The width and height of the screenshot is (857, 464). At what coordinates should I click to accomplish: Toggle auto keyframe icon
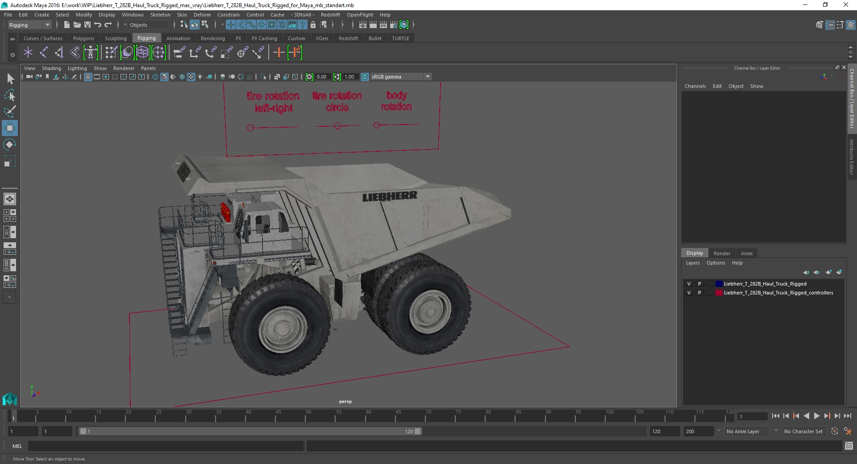coord(834,431)
